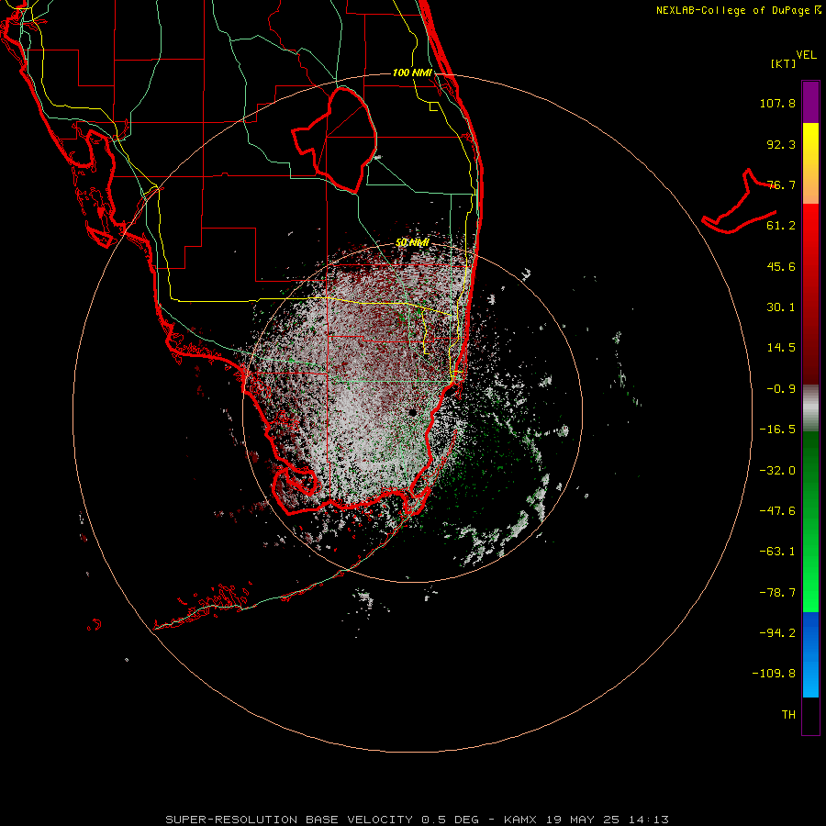Click the -47.6 velocity scale value
The width and height of the screenshot is (826, 826).
tap(777, 511)
